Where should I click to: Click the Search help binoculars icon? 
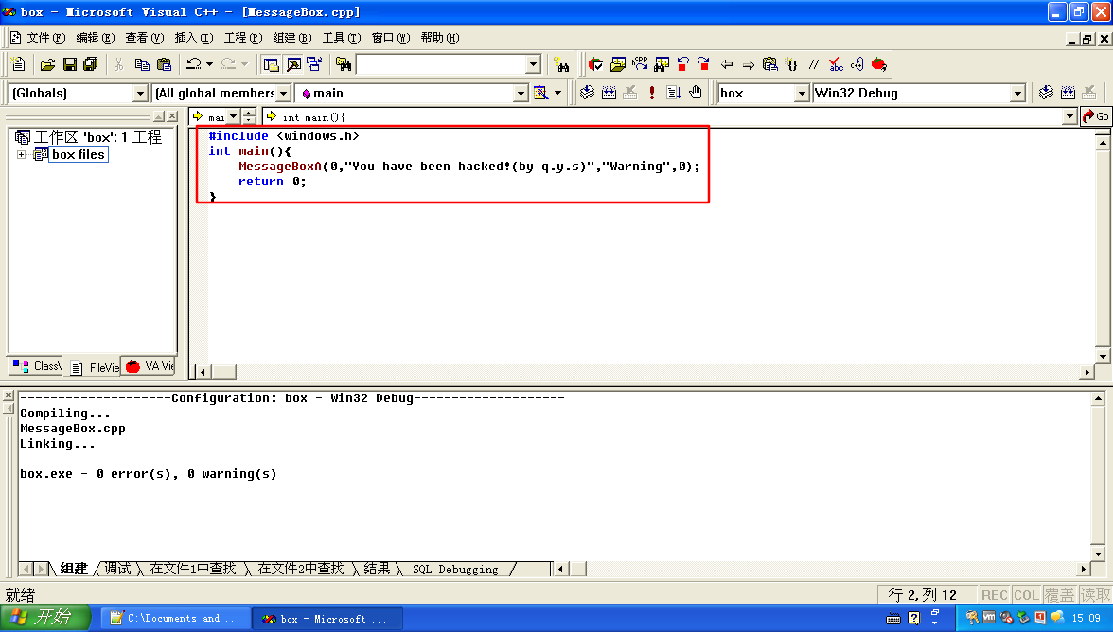click(561, 64)
